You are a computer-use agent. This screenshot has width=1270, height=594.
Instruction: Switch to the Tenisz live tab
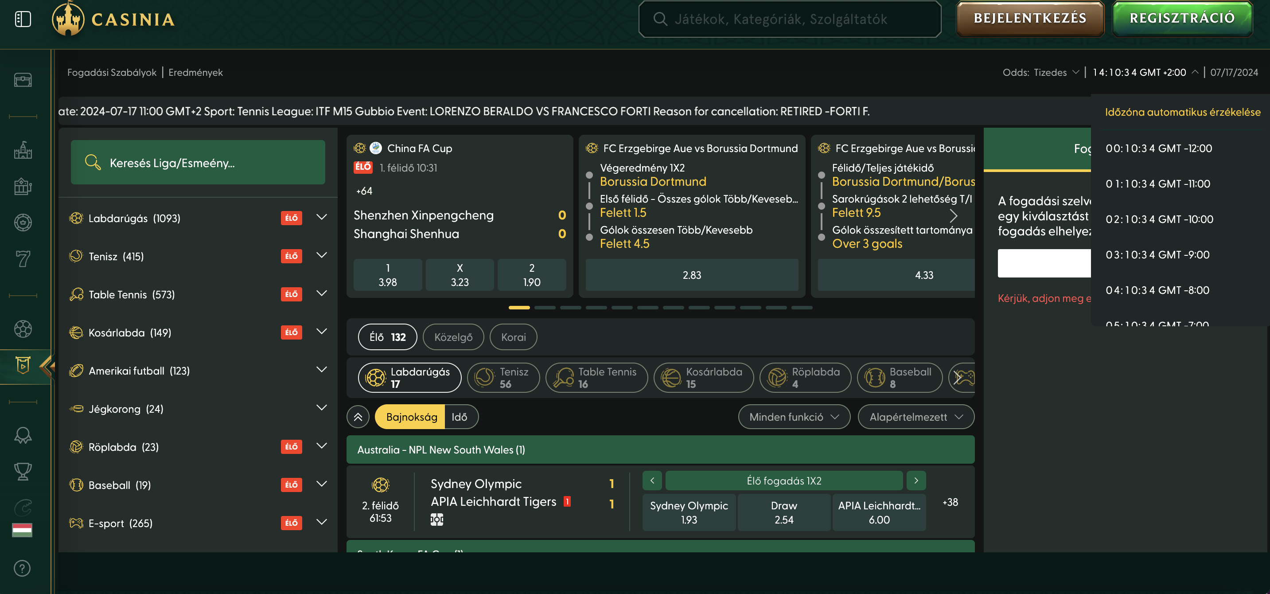click(x=503, y=377)
